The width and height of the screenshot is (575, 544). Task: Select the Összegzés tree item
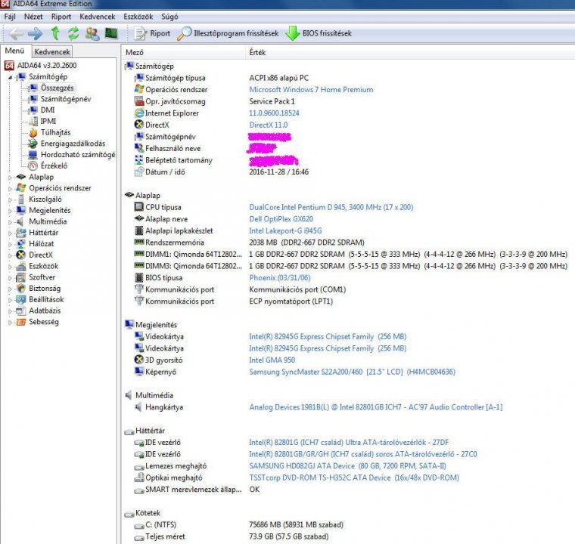57,88
